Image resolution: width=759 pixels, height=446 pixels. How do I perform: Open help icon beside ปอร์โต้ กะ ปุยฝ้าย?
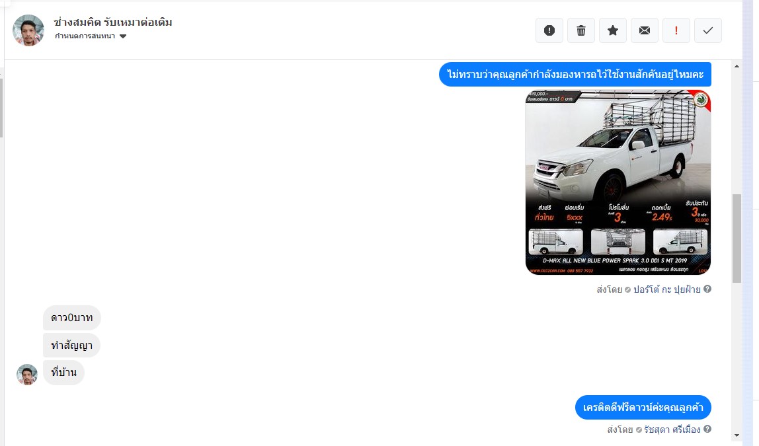707,289
